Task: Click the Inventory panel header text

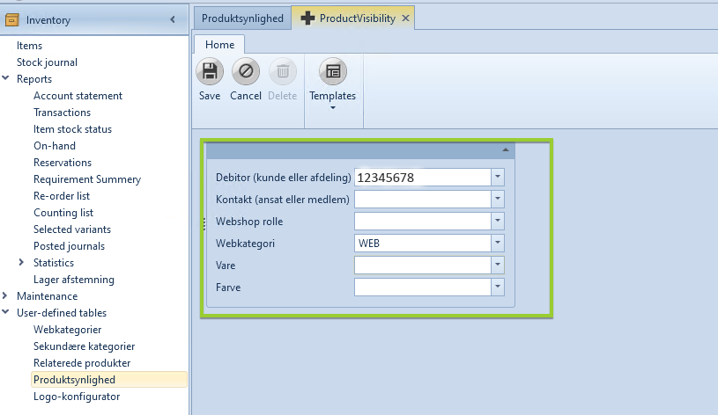Action: click(48, 20)
